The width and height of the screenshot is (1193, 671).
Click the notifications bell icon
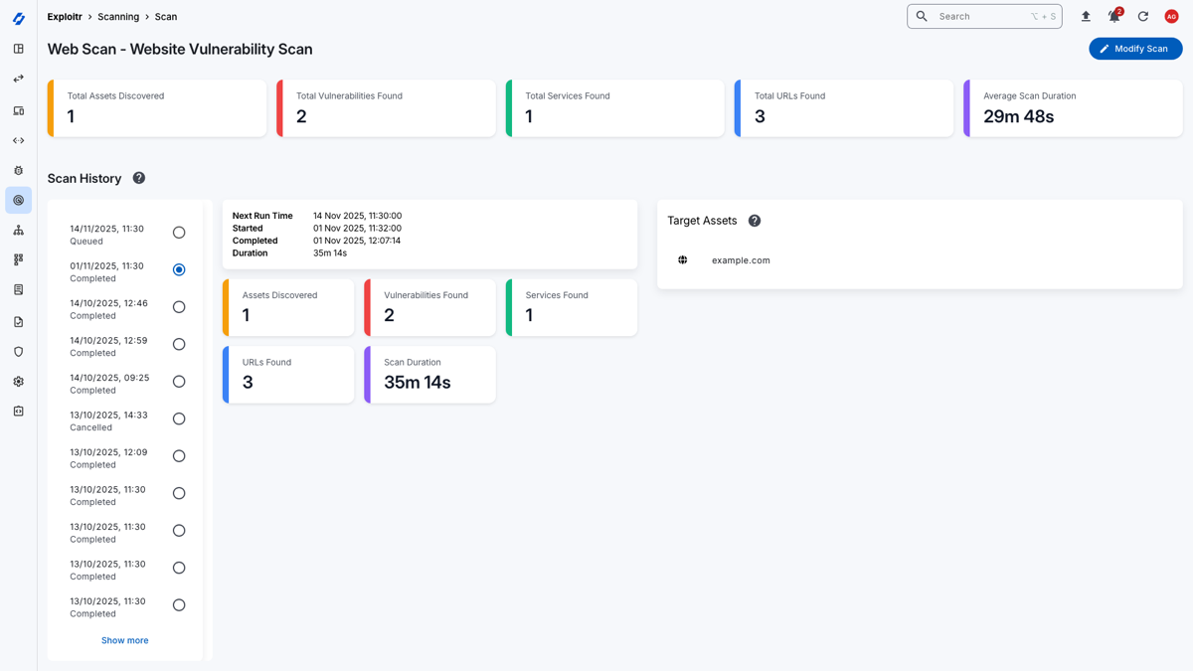pyautogui.click(x=1113, y=17)
